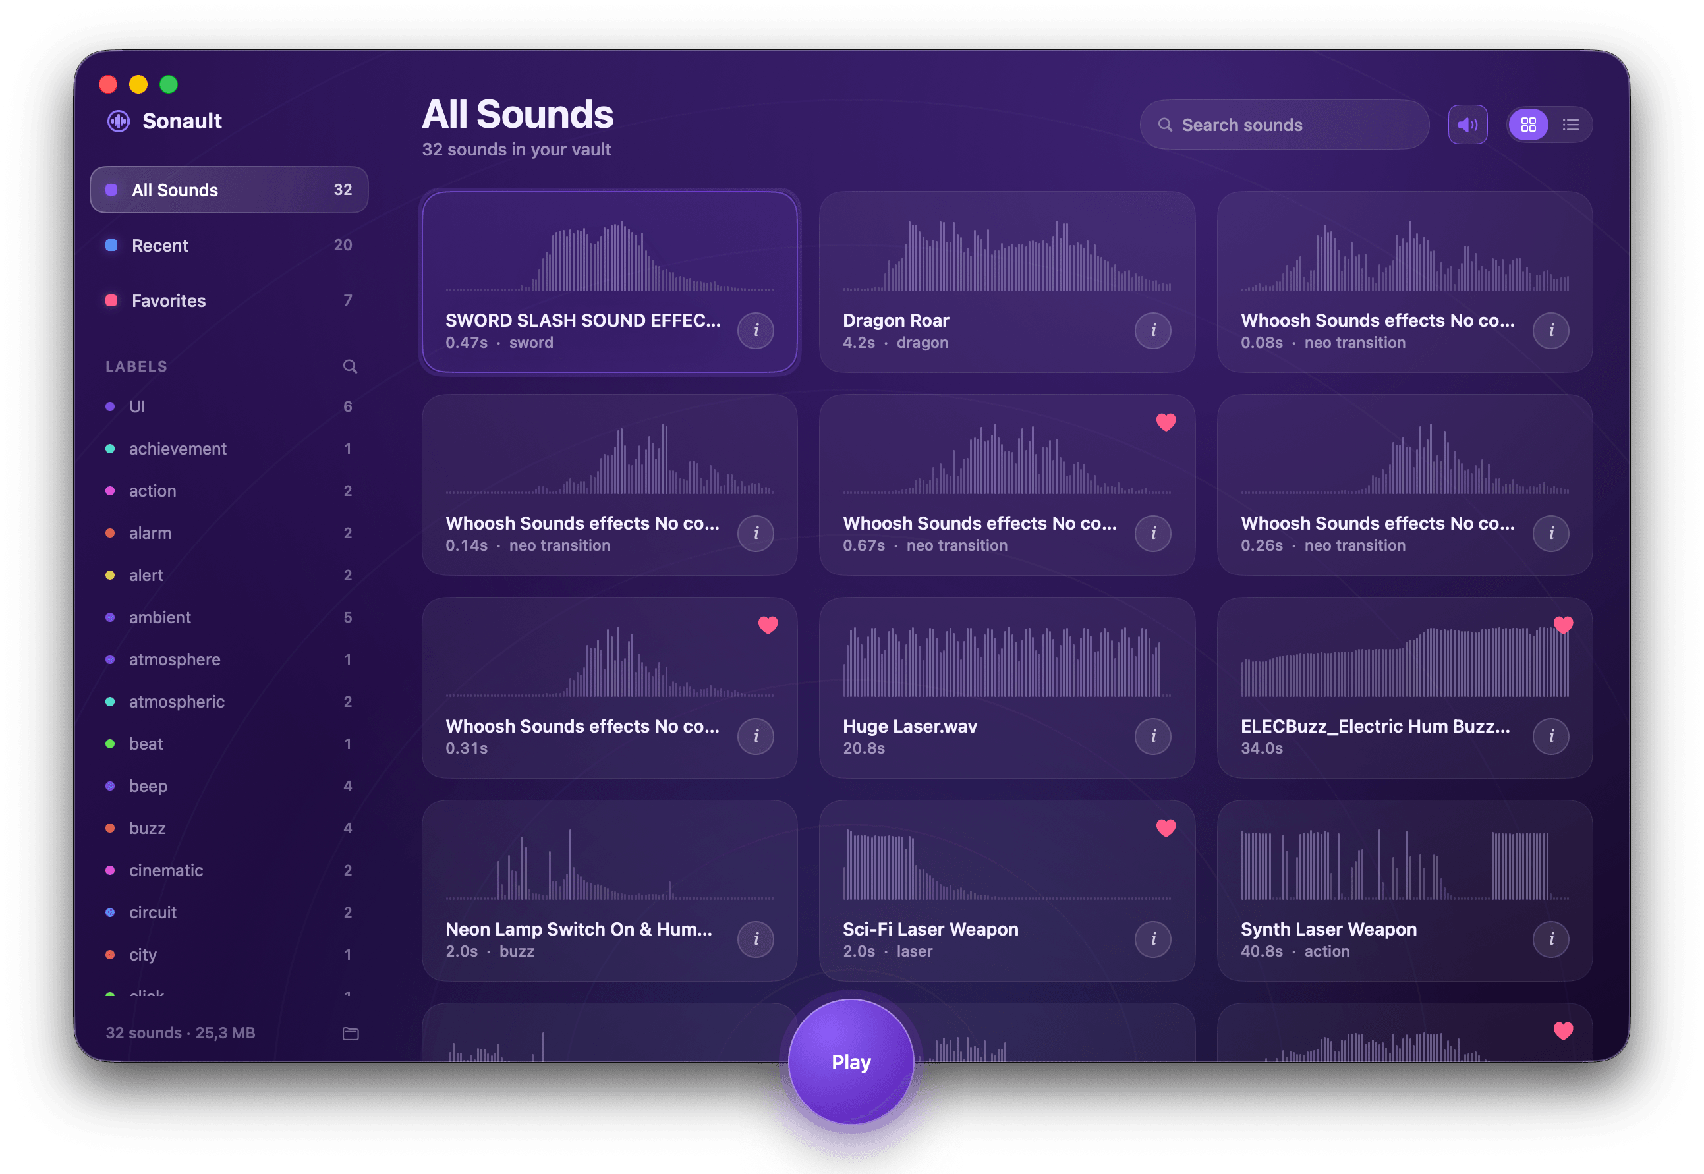Open the vault folder icon in sidebar footer
Image resolution: width=1704 pixels, height=1174 pixels.
pyautogui.click(x=350, y=1034)
